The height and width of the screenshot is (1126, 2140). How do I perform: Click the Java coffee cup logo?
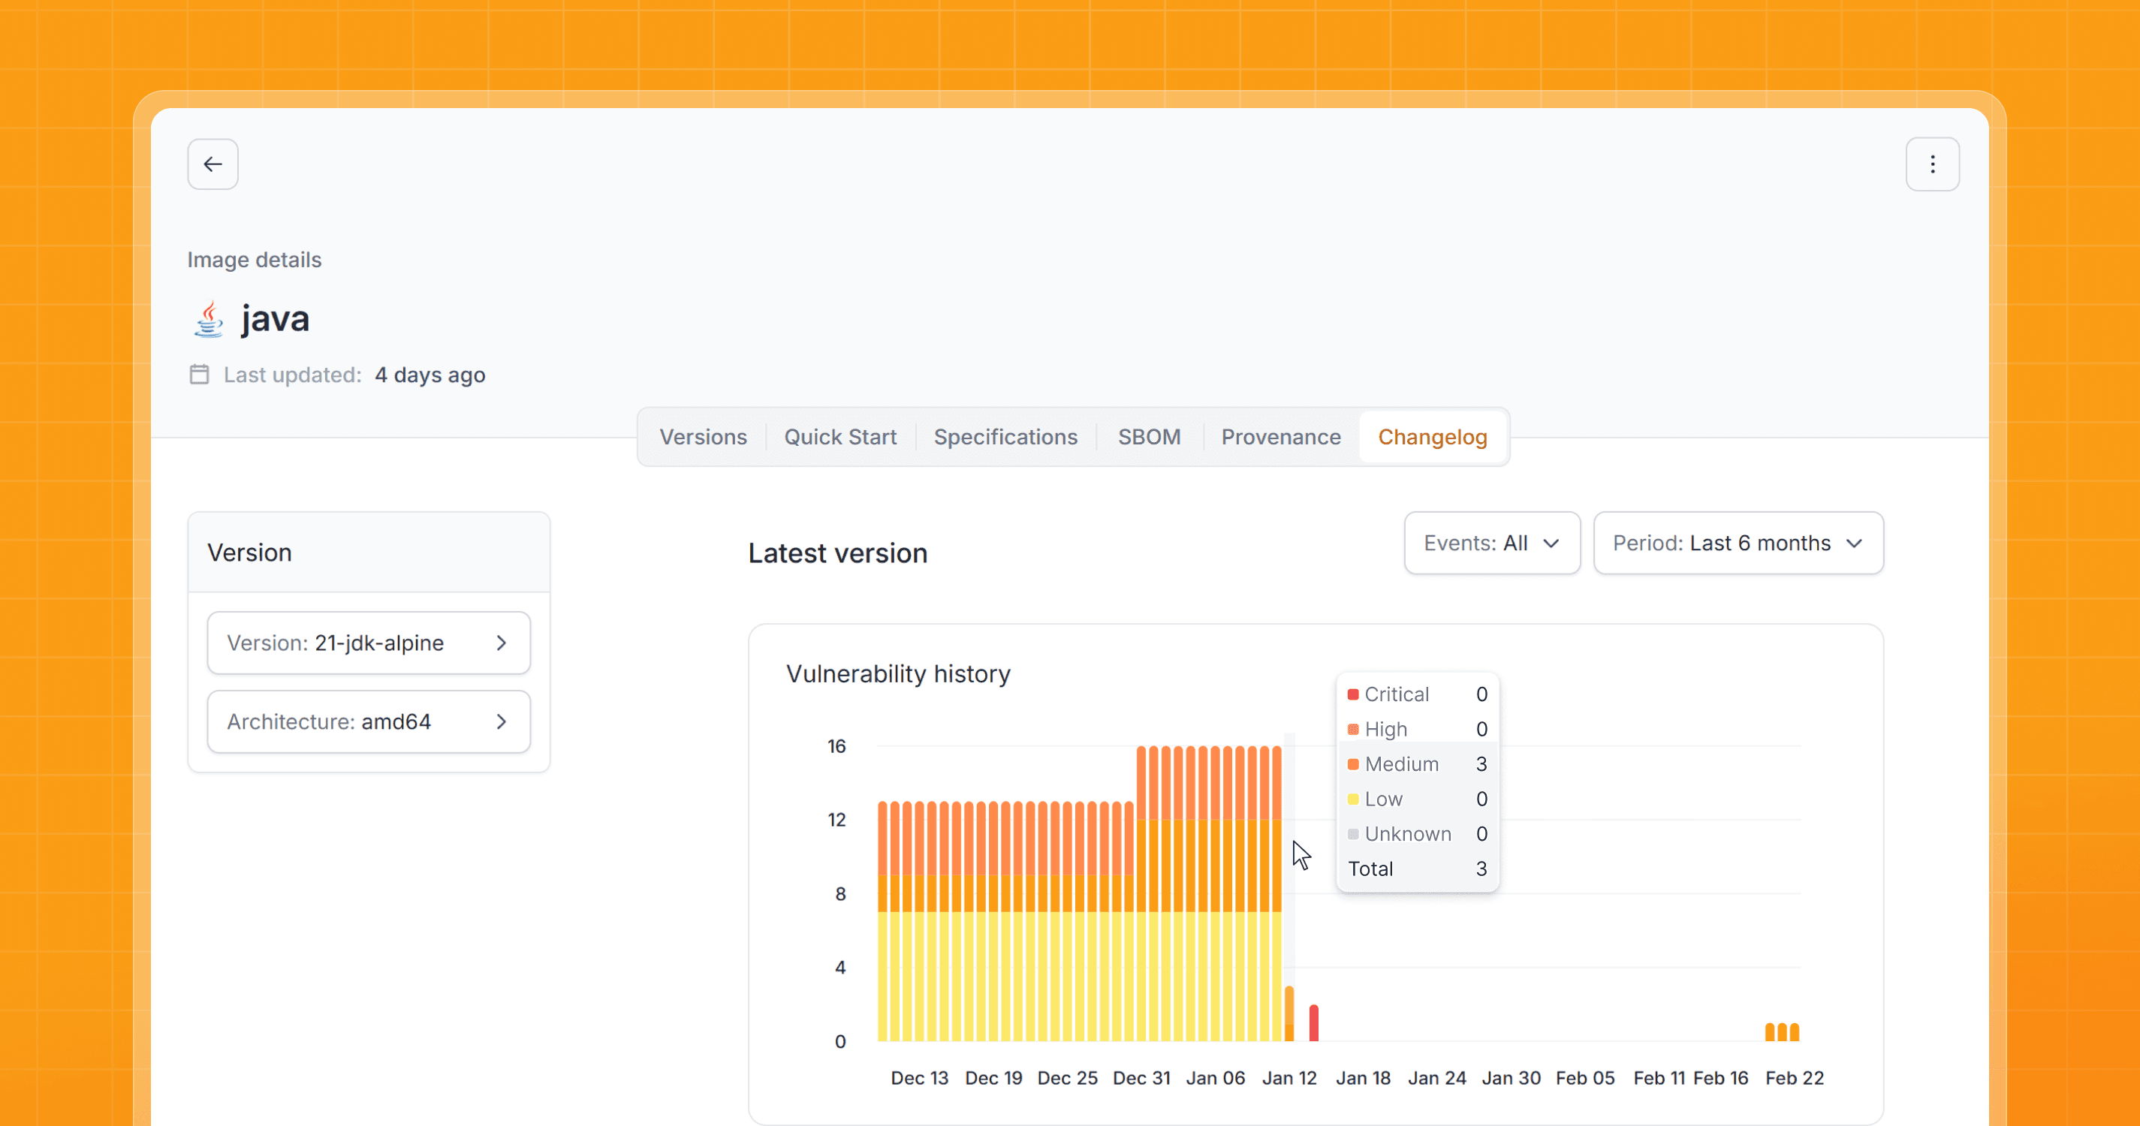click(x=209, y=320)
